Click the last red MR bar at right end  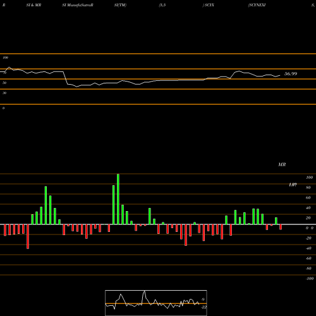[x=281, y=227]
